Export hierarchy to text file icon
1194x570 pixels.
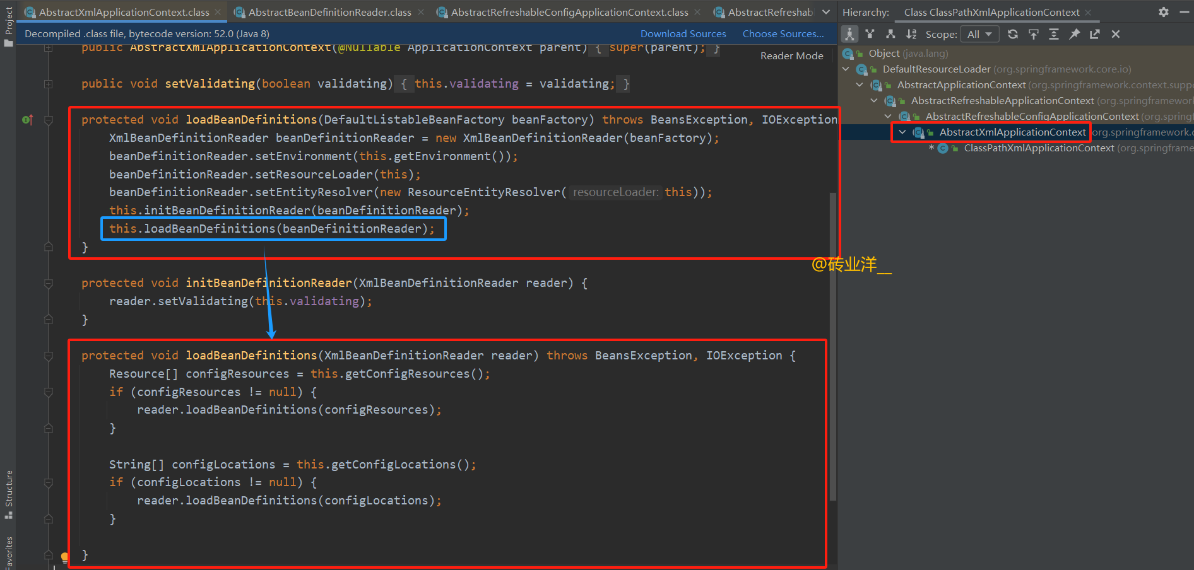pos(1095,34)
